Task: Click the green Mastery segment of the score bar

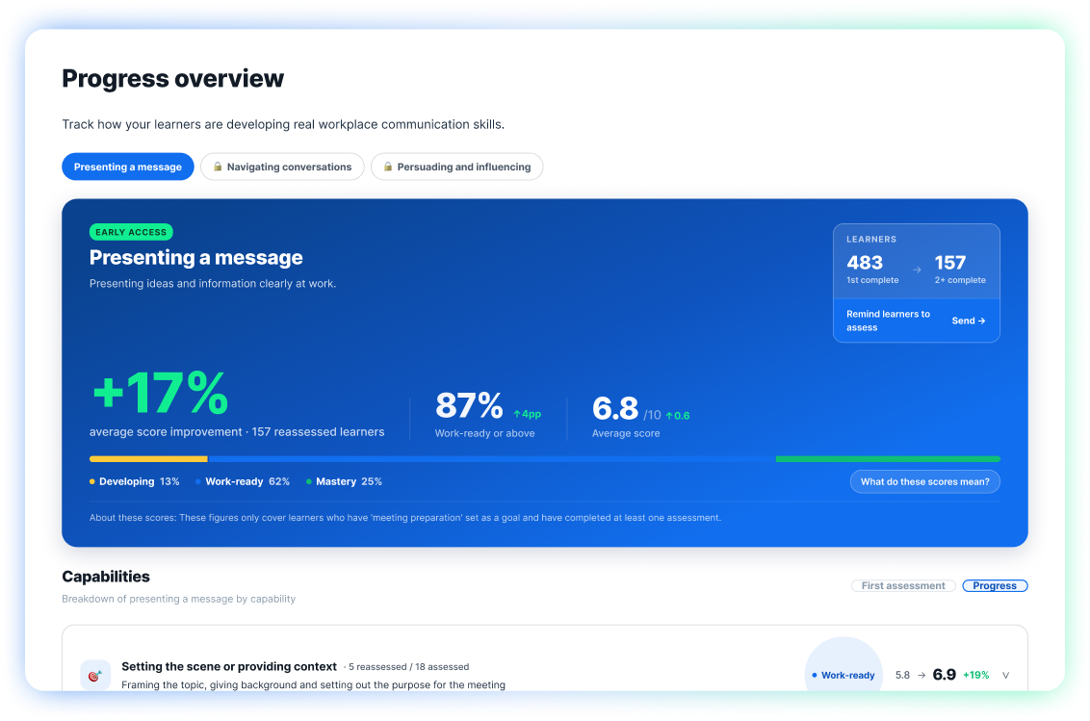Action: pos(888,459)
